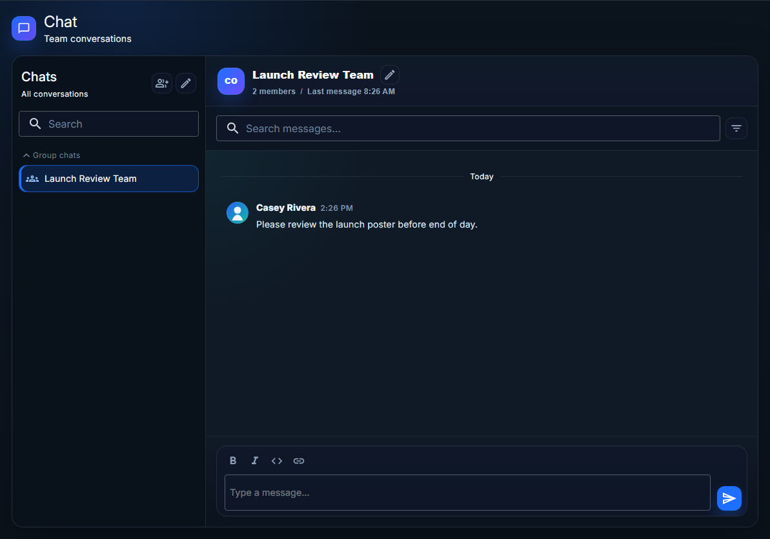770x539 pixels.
Task: Start a new message with pencil icon in Chats
Action: pos(186,83)
